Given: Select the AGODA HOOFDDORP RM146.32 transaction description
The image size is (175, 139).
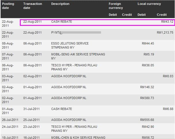Looking at the screenshot, I should 69,87.
